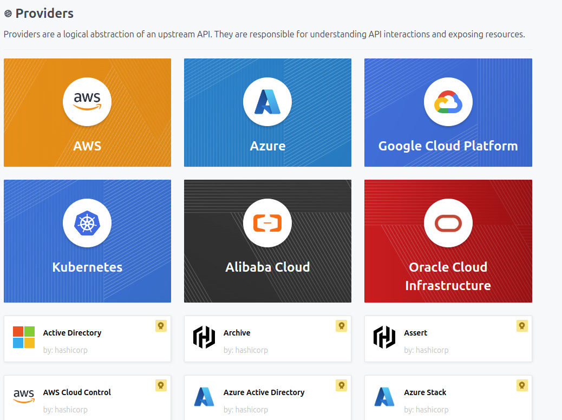Click the Kubernetes wheel logo
The image size is (562, 420).
[x=87, y=223]
